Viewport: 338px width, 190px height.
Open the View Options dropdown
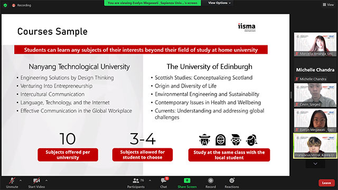[x=219, y=3]
